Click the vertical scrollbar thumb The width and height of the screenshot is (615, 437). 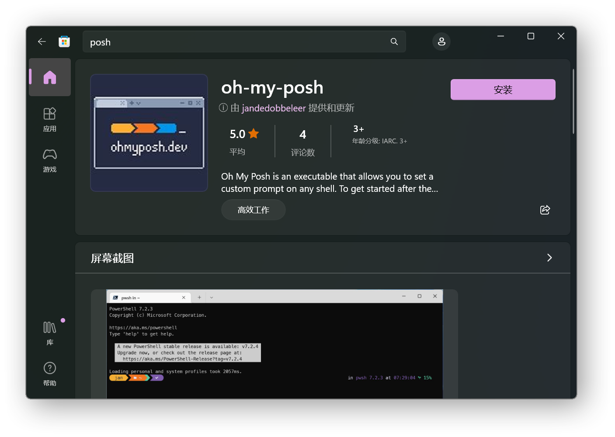573,101
